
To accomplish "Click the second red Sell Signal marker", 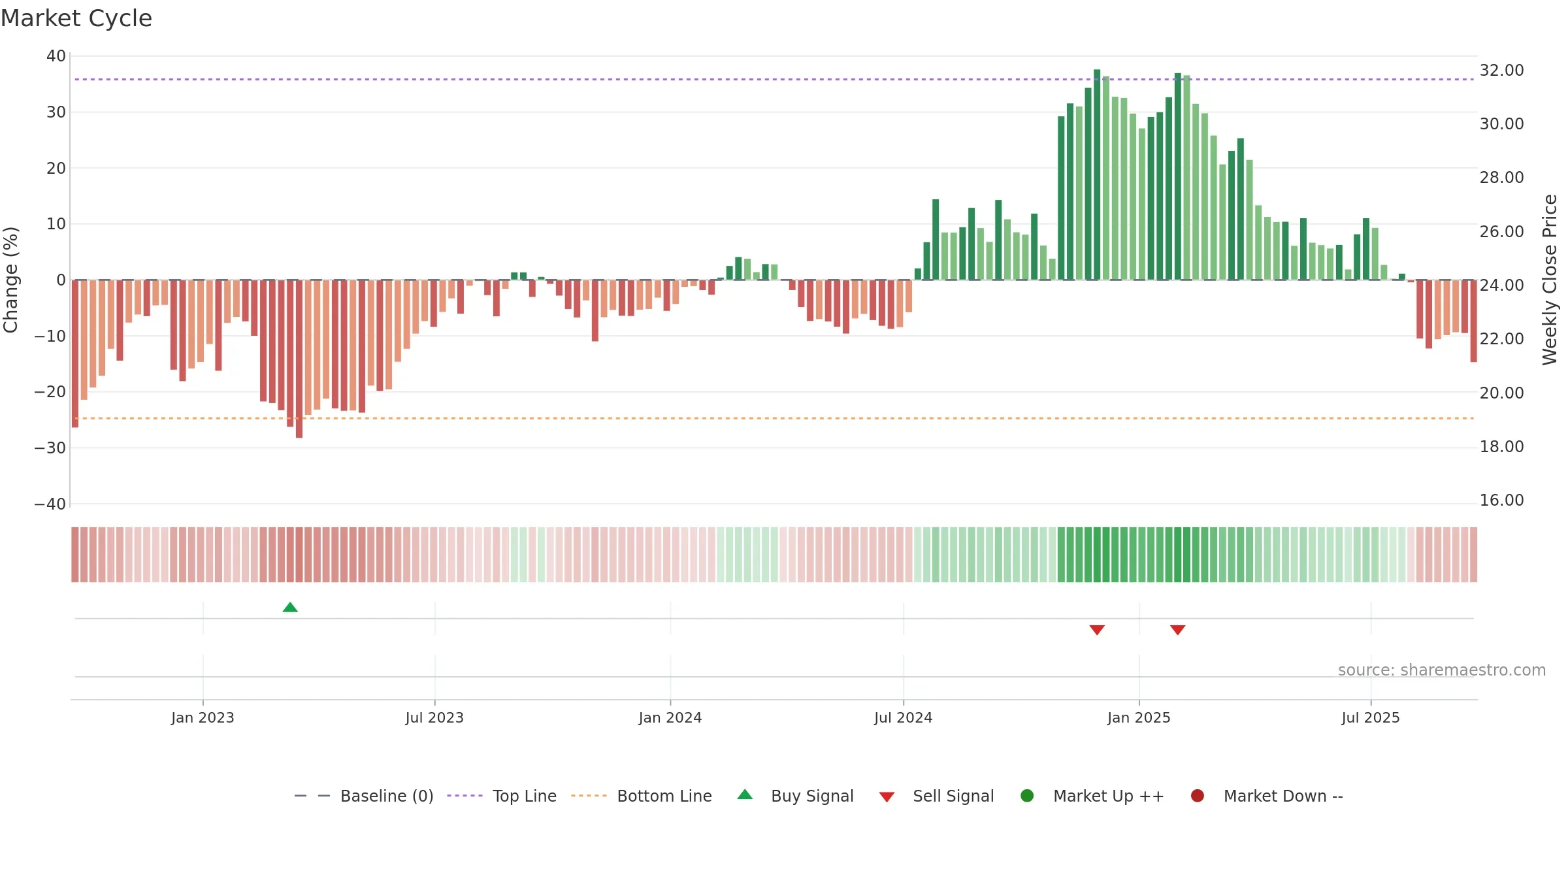I will pyautogui.click(x=1178, y=630).
